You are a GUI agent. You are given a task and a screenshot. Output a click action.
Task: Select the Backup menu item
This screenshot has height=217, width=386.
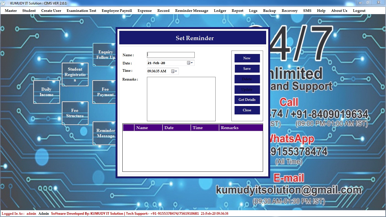(269, 11)
